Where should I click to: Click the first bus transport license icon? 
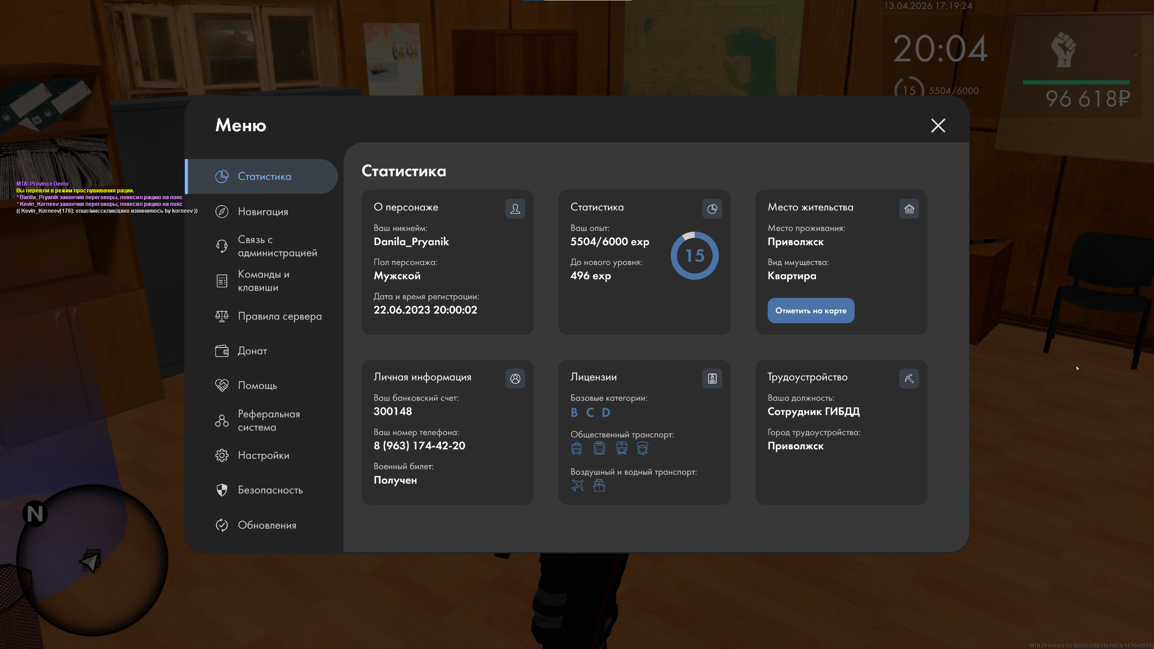(x=577, y=448)
